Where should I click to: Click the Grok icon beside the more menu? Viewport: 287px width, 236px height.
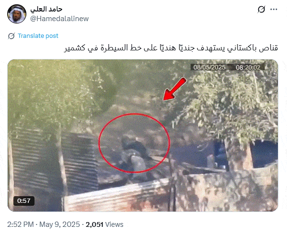261,9
